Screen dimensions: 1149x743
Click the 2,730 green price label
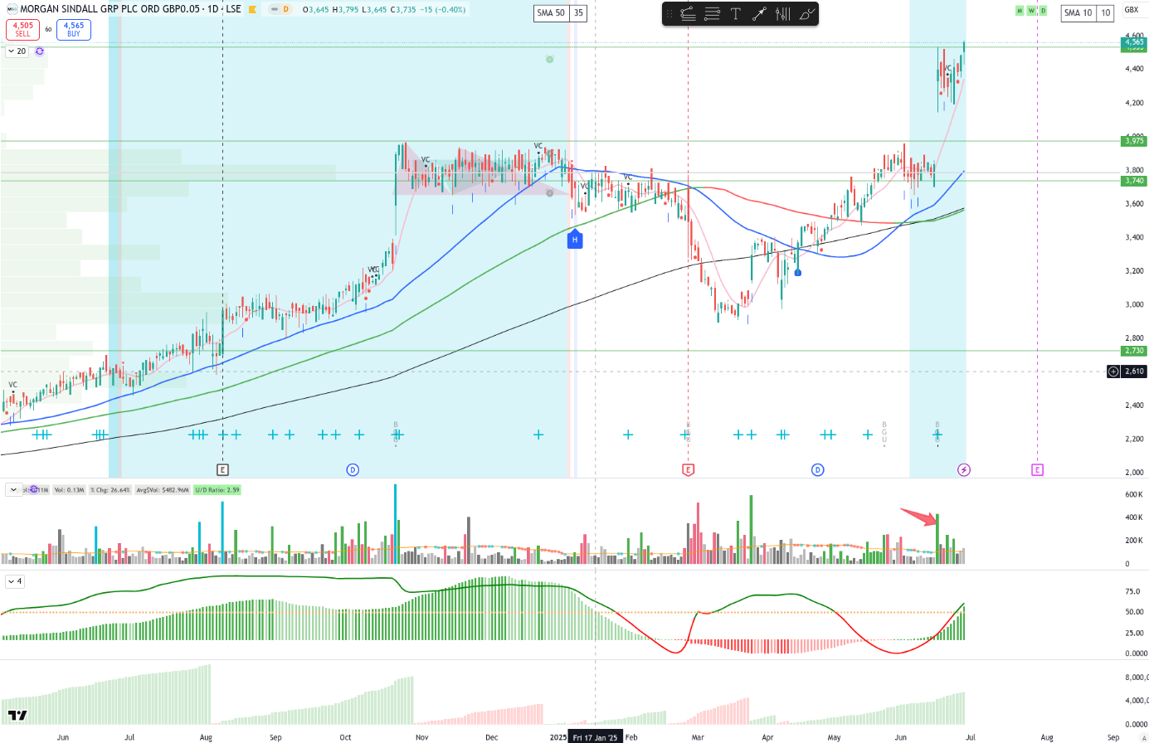tap(1134, 351)
